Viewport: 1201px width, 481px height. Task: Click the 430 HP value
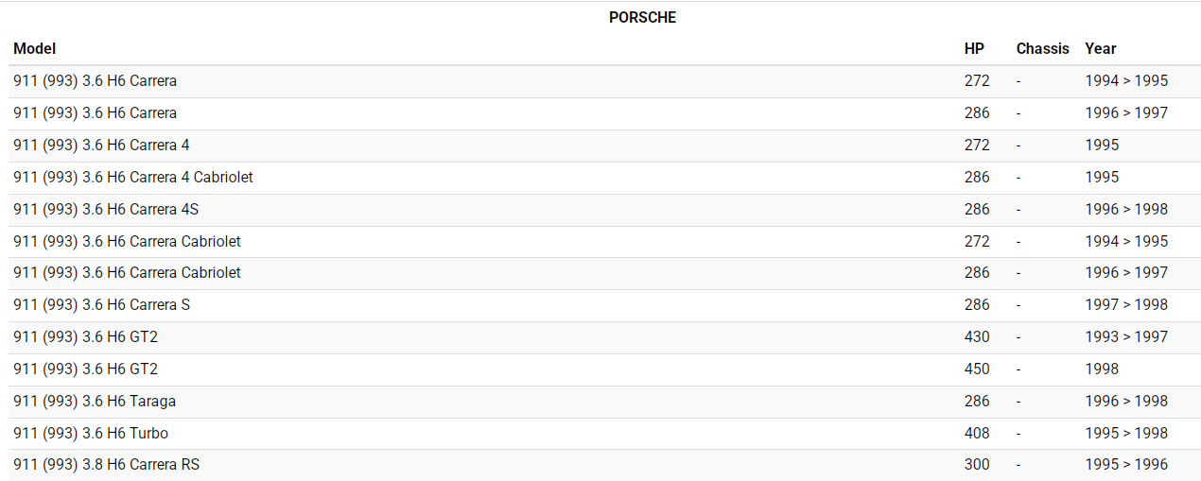pos(977,337)
